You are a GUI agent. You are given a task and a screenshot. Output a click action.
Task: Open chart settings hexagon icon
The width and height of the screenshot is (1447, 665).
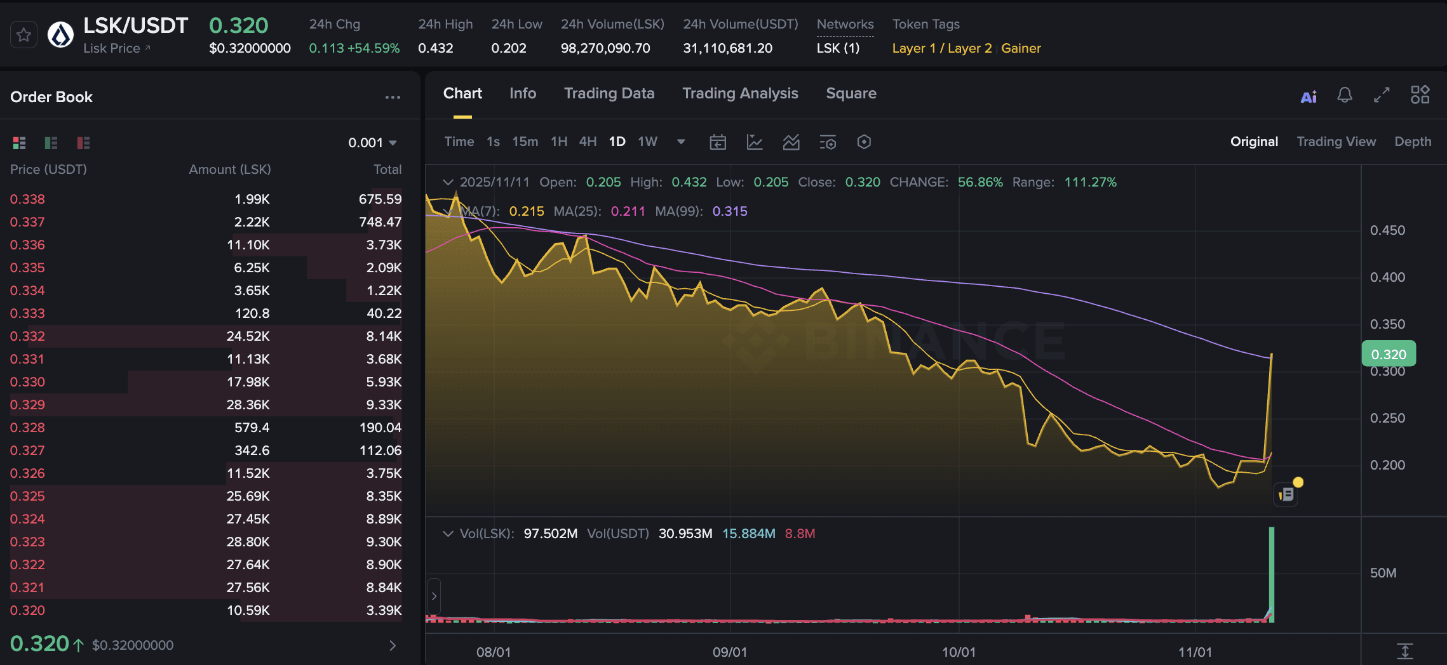click(x=864, y=142)
